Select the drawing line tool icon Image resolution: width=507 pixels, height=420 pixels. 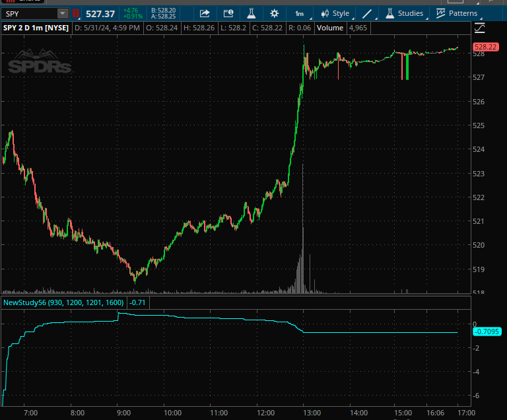click(x=368, y=13)
